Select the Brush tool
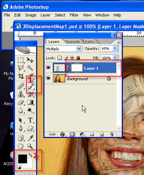 tap(31, 87)
